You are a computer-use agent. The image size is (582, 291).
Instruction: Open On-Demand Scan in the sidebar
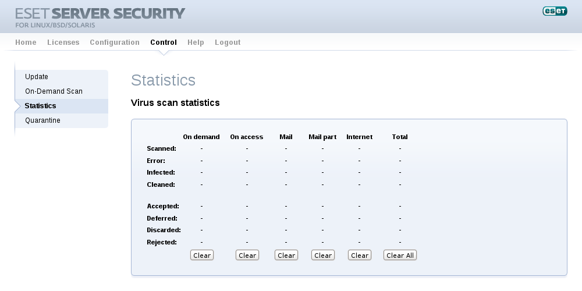(54, 91)
